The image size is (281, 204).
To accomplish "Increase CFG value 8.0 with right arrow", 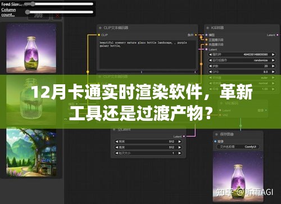I will click(x=273, y=72).
